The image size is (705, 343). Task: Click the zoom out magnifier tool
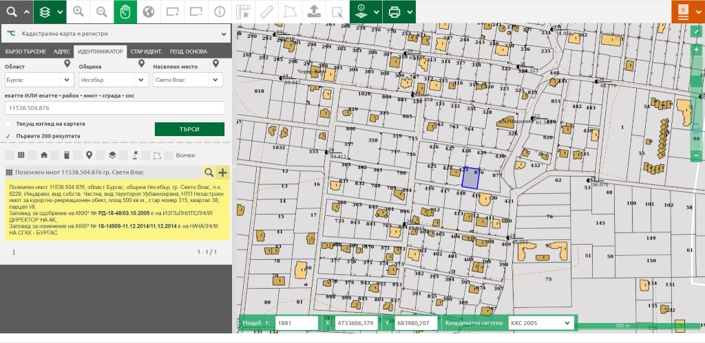point(102,12)
